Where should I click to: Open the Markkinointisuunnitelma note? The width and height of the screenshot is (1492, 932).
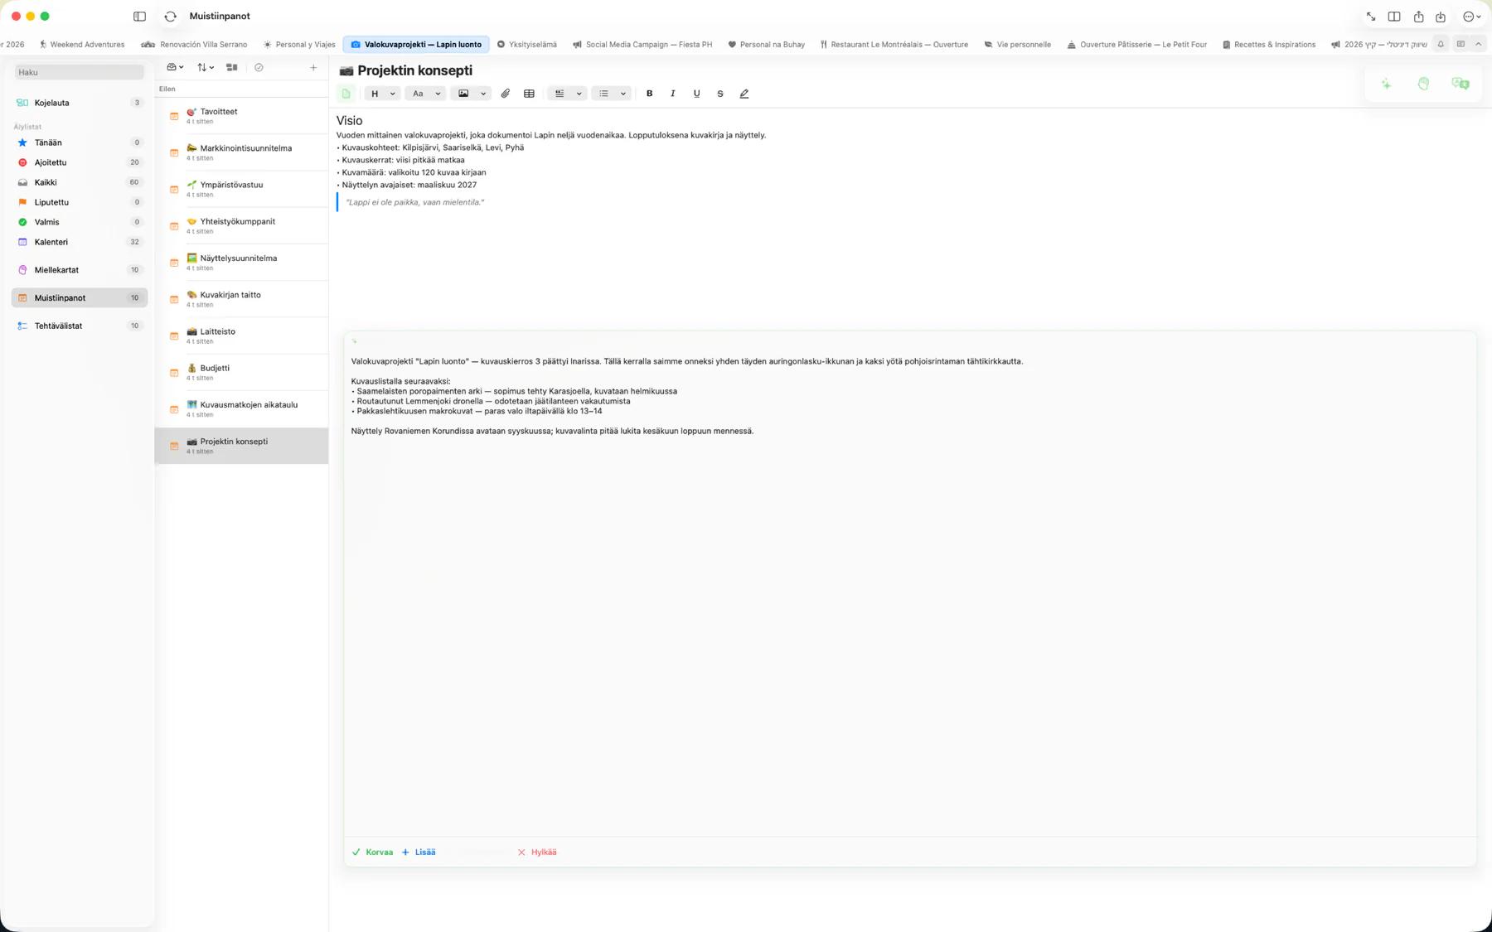241,152
